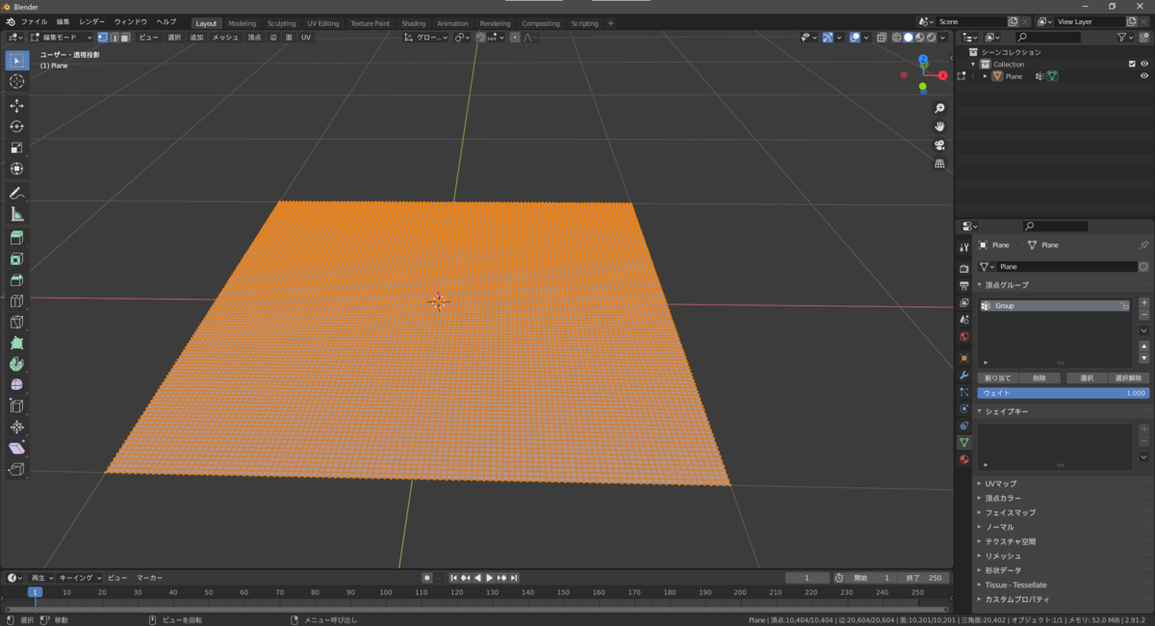
Task: Open the ファイル menu
Action: (x=34, y=21)
